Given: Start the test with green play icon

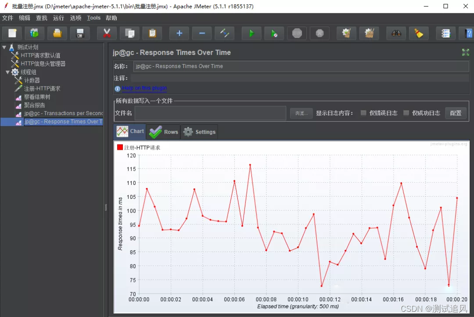Looking at the screenshot, I should [251, 33].
